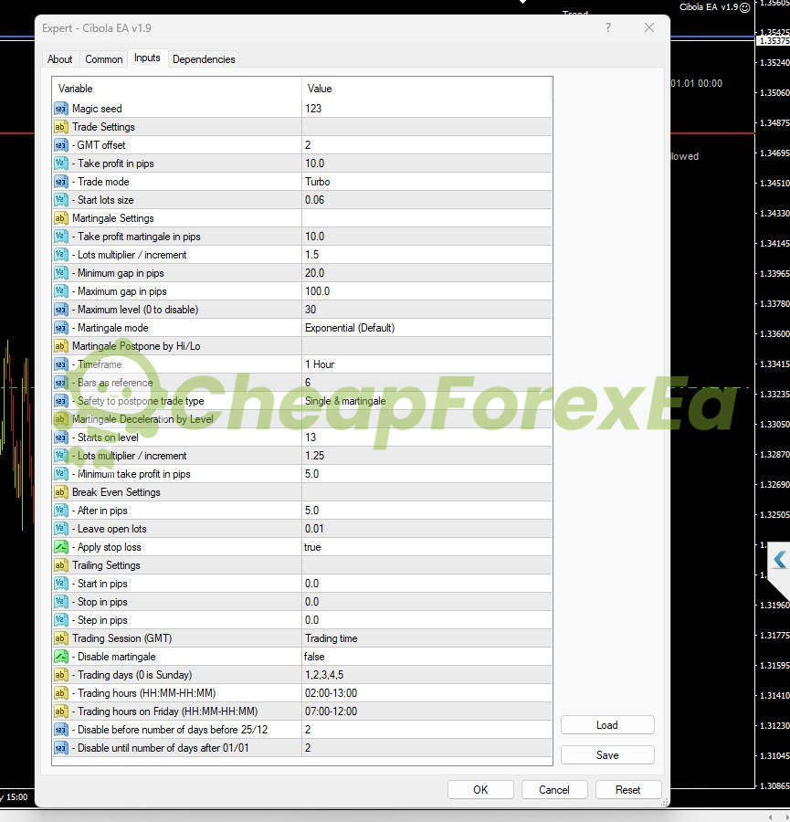Click the icon next to Trade Settings
The image size is (790, 822).
(61, 127)
